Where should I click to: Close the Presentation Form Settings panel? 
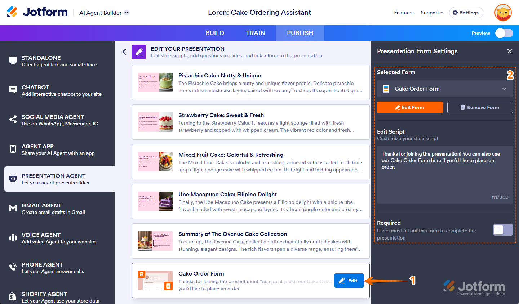click(510, 51)
